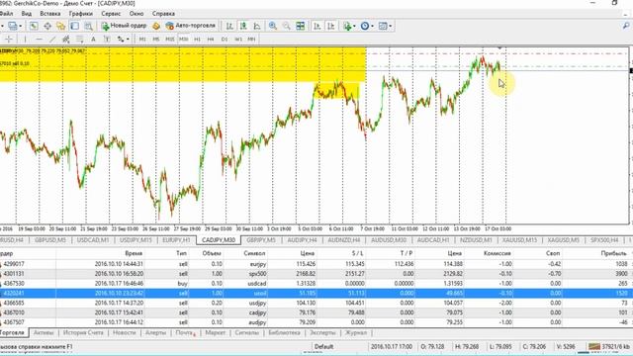The image size is (633, 356).
Task: Click the connection status bars icon
Action: point(593,346)
